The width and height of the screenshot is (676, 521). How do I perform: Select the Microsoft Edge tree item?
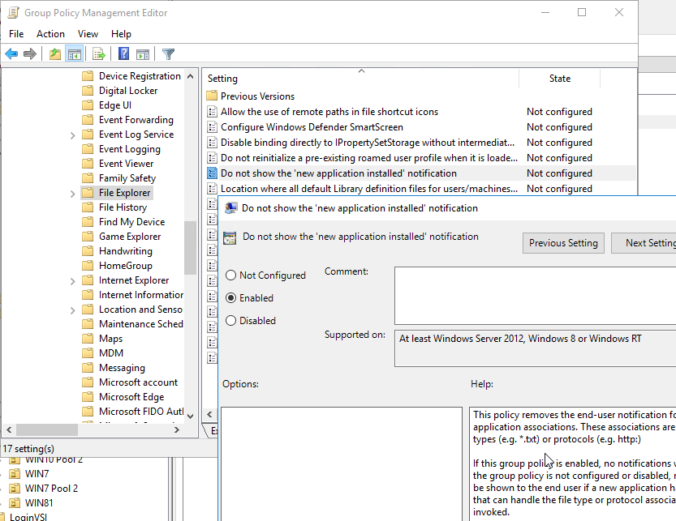(131, 397)
